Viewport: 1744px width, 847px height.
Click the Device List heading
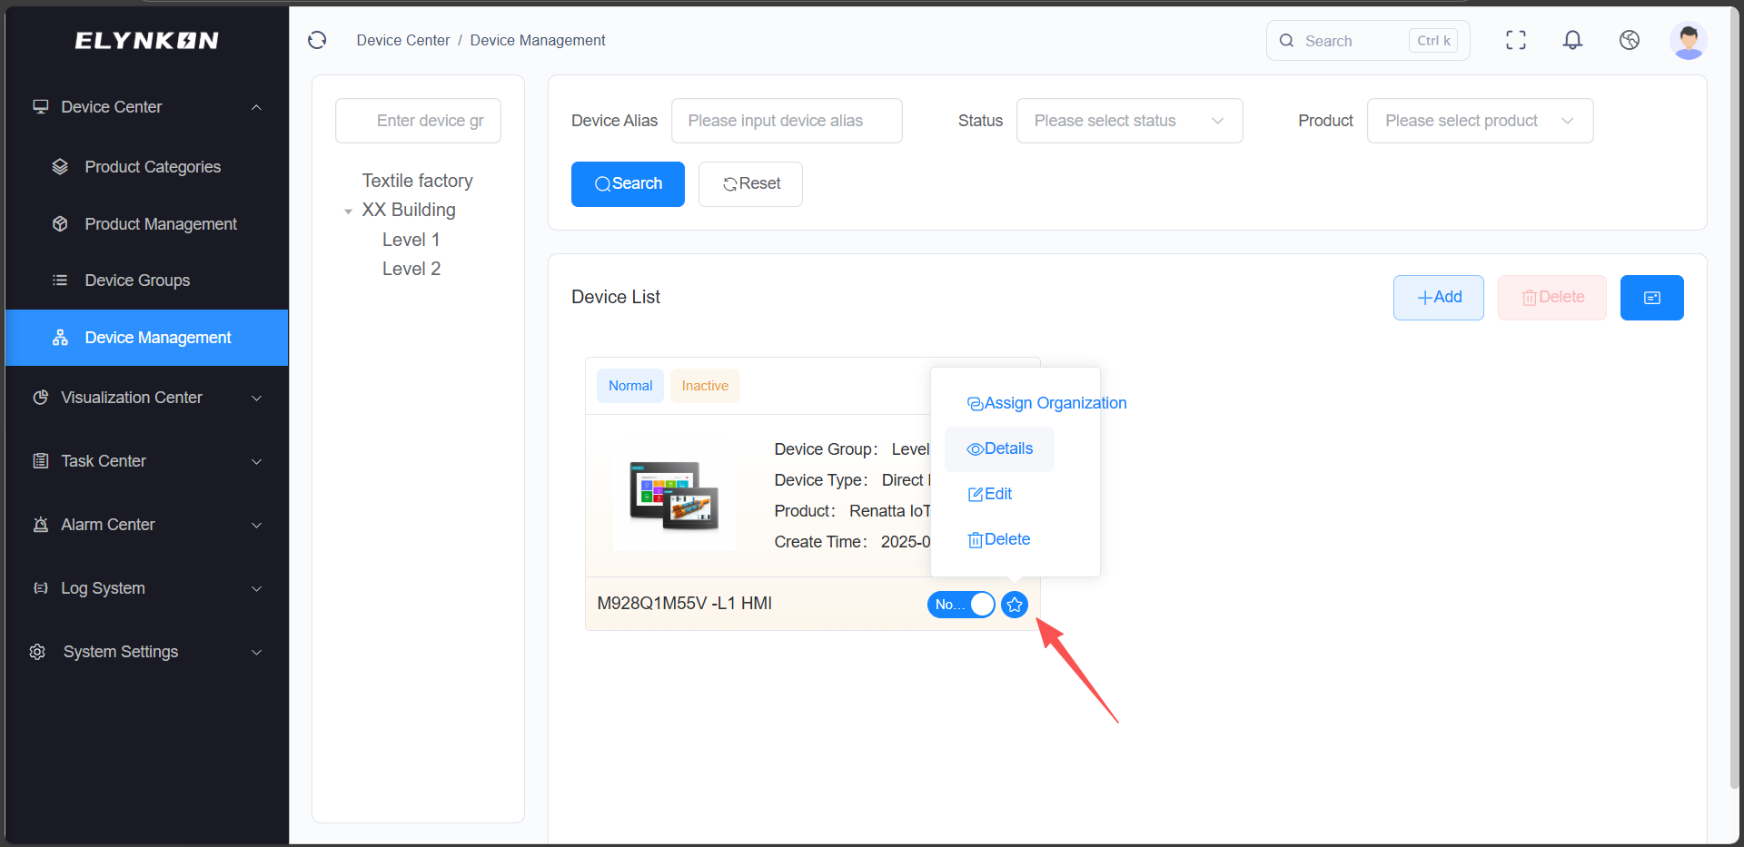(616, 297)
